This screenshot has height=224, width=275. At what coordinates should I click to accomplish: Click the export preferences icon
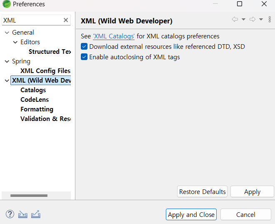click(x=36, y=214)
